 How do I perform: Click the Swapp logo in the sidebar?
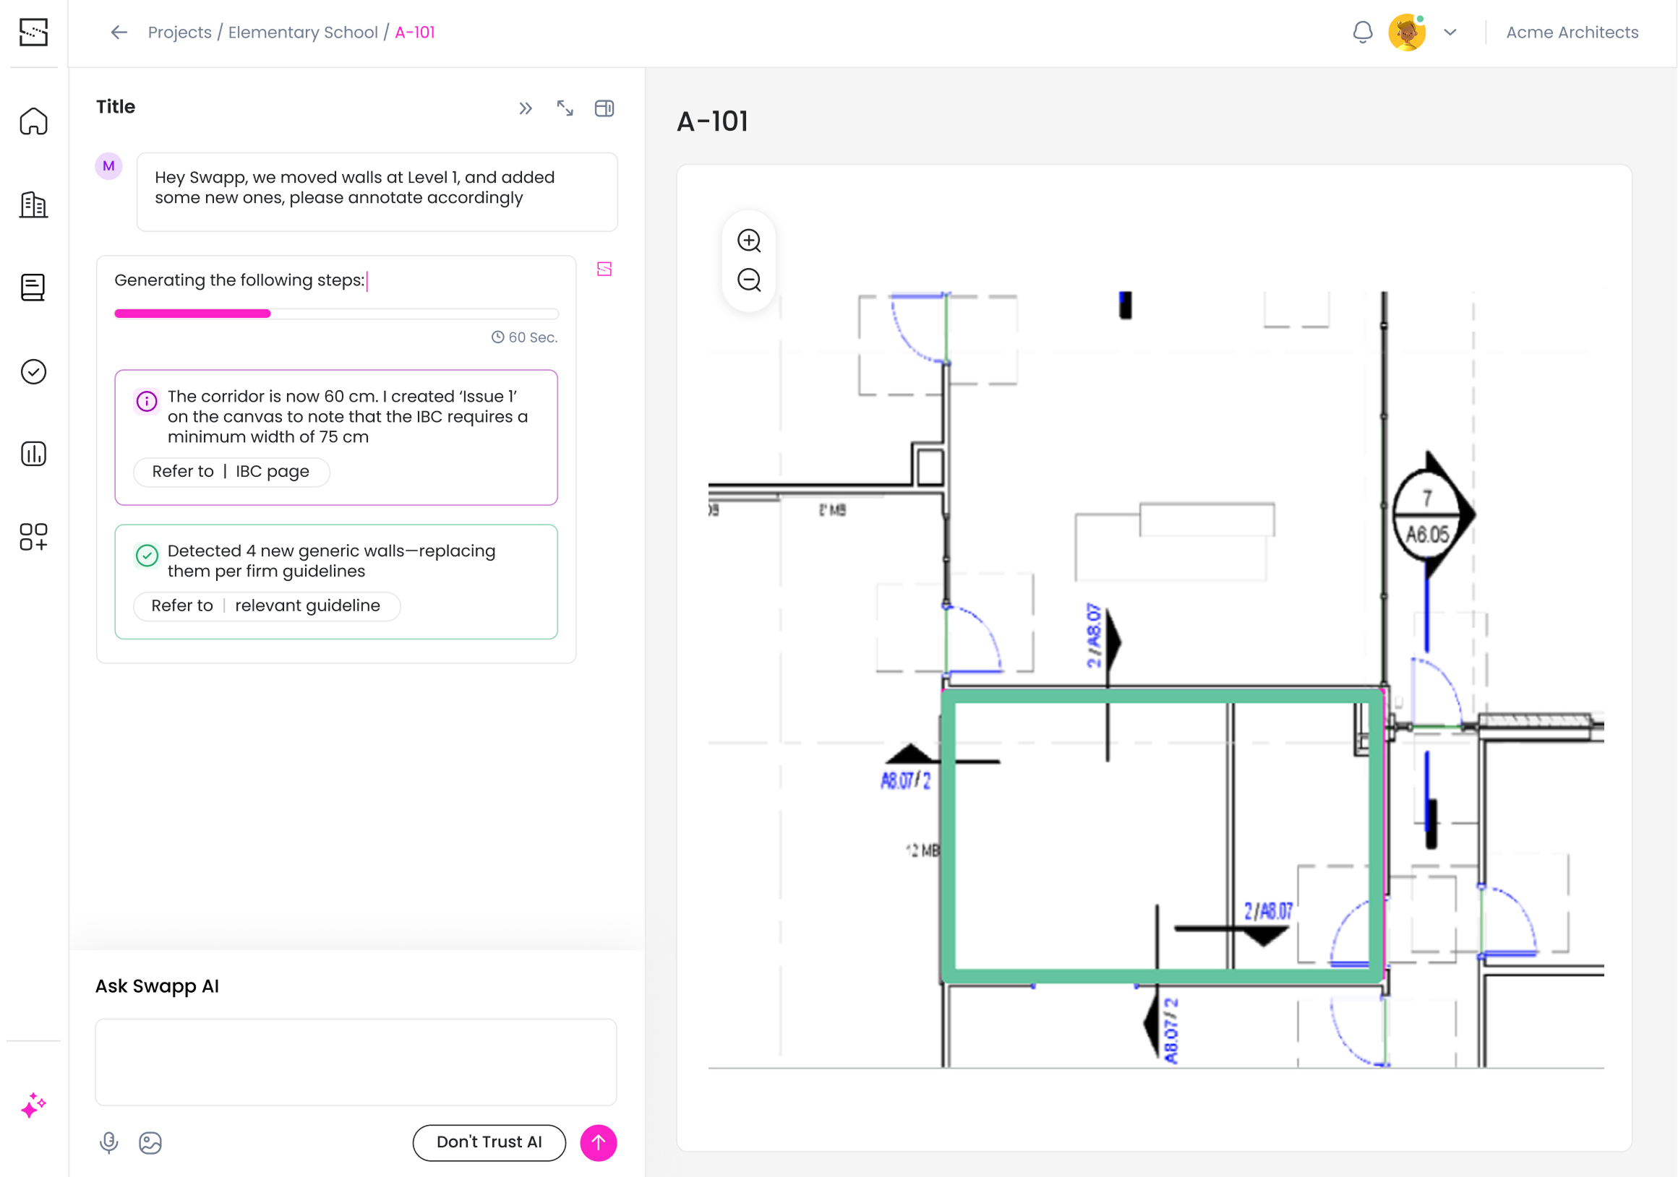[x=34, y=32]
